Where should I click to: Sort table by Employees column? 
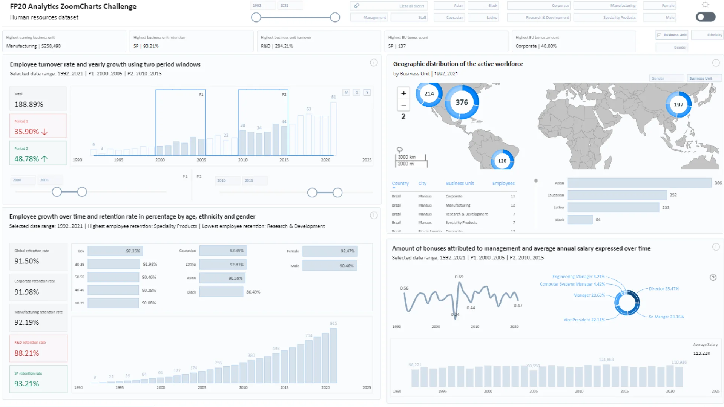503,184
